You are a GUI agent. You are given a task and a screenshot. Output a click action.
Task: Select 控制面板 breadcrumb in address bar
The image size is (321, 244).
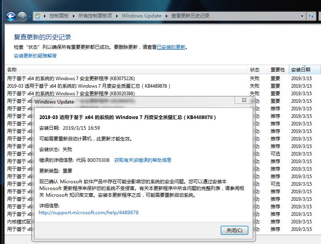pyautogui.click(x=59, y=16)
